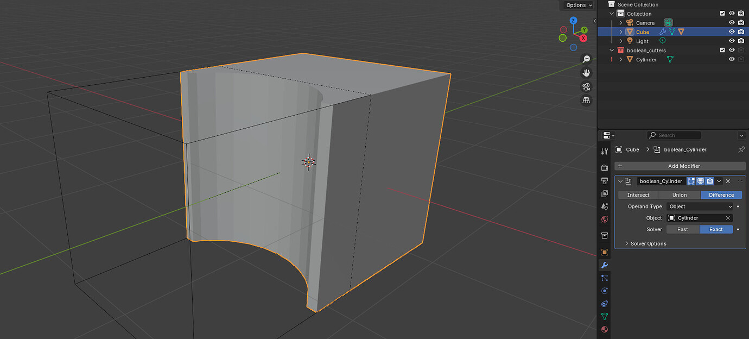Hide the Camera in viewport
This screenshot has height=339, width=749.
(x=732, y=23)
